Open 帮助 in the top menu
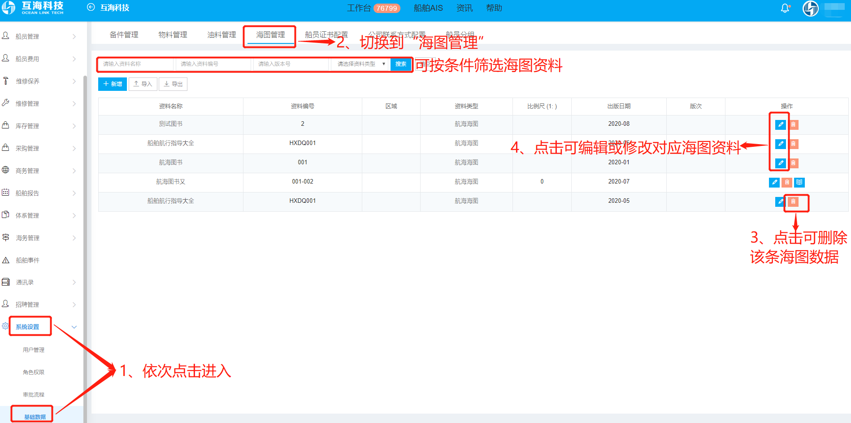Viewport: 851px width, 423px height. pos(494,8)
